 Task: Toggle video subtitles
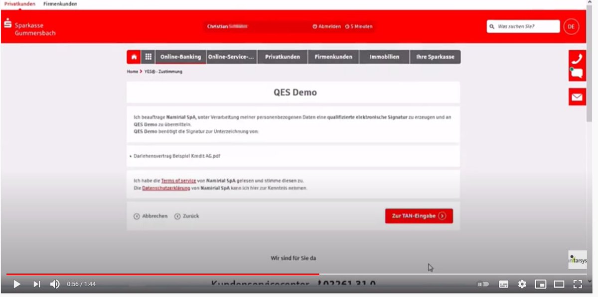(x=504, y=284)
